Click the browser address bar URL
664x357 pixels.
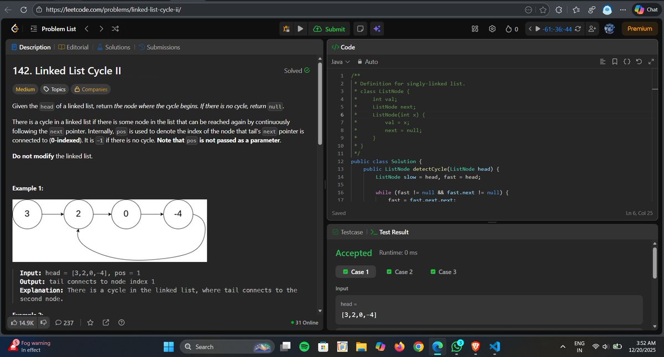click(x=113, y=9)
